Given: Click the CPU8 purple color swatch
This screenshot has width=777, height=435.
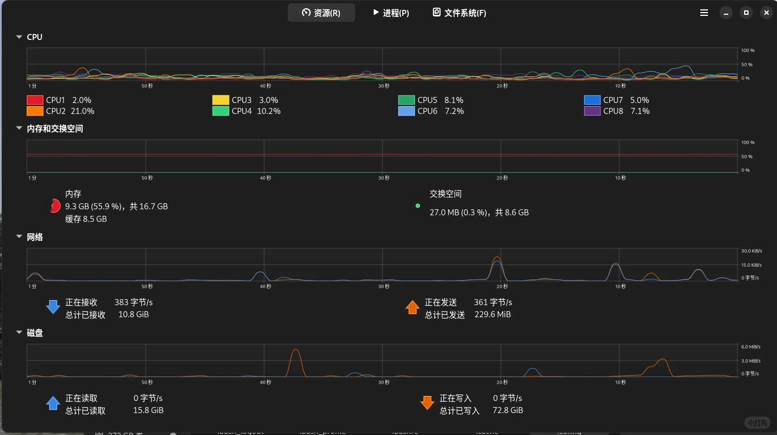Looking at the screenshot, I should pyautogui.click(x=592, y=111).
